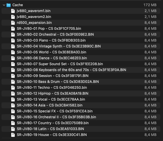The height and width of the screenshot is (141, 163).
Task: Click file icon of rd500_expansion.bin
Action: tap(13, 23)
